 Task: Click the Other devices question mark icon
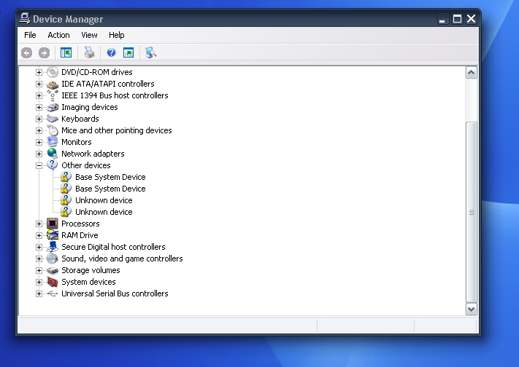pos(53,165)
